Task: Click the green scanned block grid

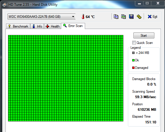Action: click(66, 78)
